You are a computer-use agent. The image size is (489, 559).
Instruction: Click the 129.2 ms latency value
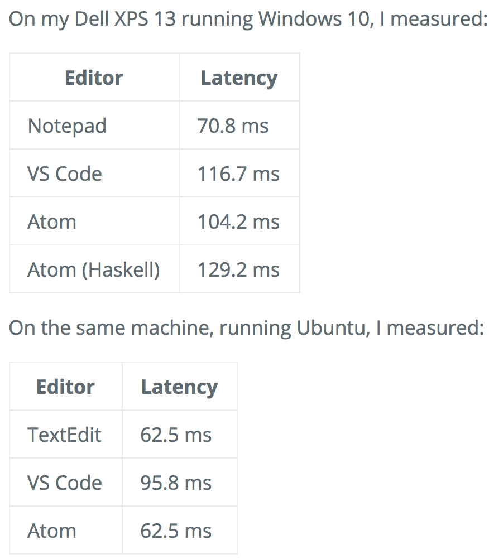(x=238, y=269)
